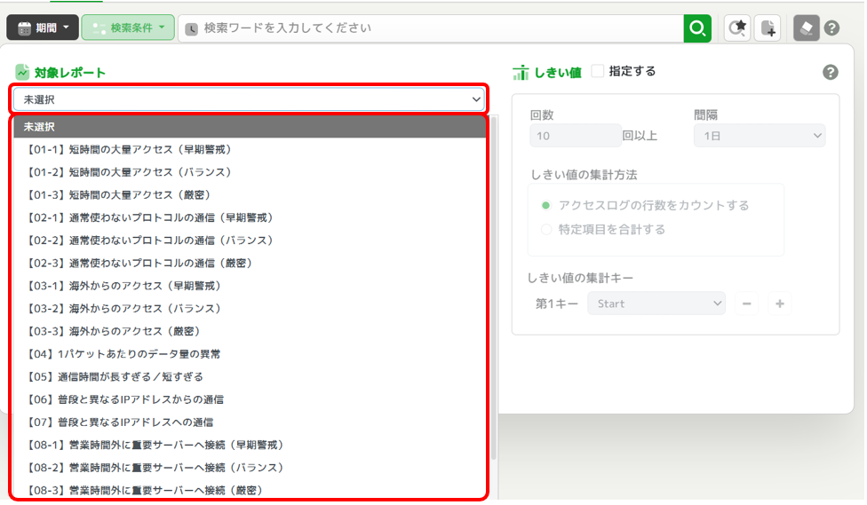This screenshot has height=505, width=867.
Task: Select アクセスログの行数をカウントする radio option
Action: [546, 205]
